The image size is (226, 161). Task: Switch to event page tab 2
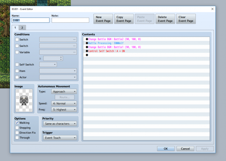click(x=22, y=28)
